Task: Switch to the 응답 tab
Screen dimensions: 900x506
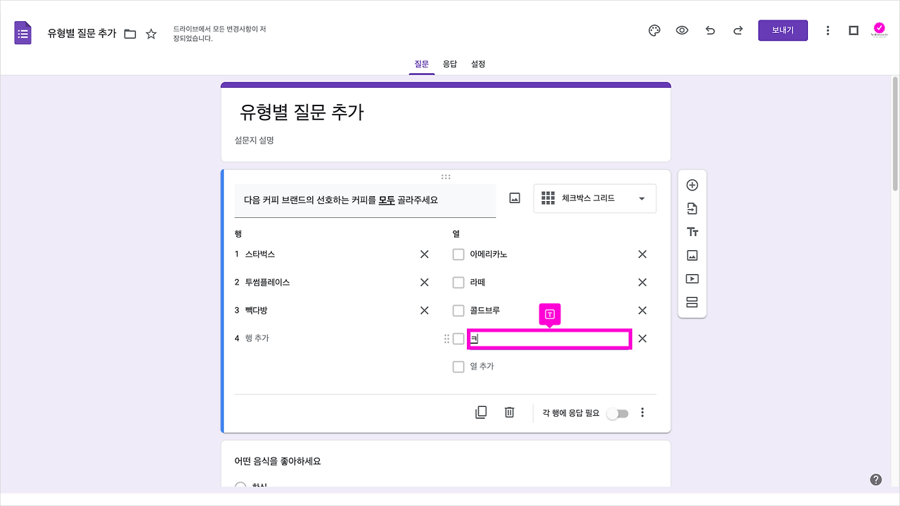Action: point(450,63)
